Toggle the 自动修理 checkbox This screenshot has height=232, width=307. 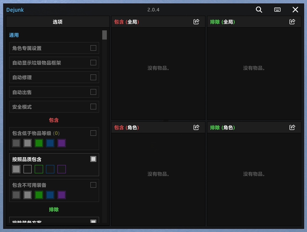(x=93, y=77)
